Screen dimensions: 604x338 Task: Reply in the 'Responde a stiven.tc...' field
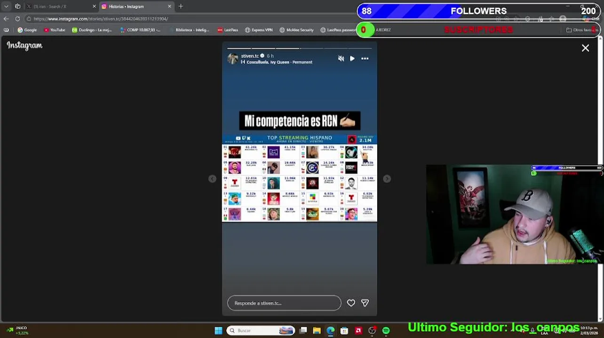[x=284, y=303]
